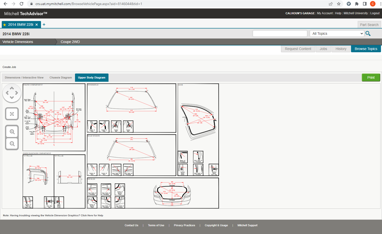
Task: Click the pan right arrow
Action: pyautogui.click(x=16, y=93)
